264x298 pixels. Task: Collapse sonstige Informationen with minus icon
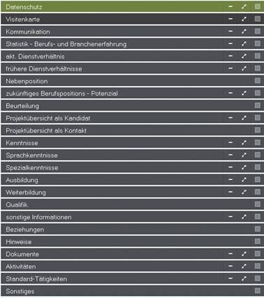(230, 217)
